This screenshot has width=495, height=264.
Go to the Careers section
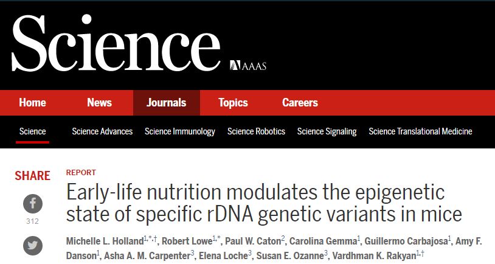pos(300,103)
